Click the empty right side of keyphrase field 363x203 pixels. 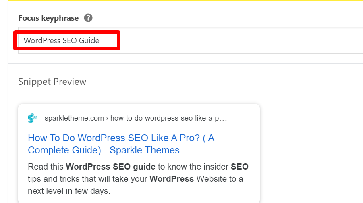coord(241,40)
